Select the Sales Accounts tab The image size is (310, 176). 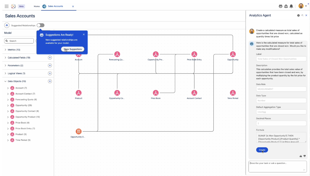click(55, 6)
